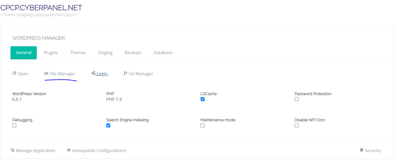Image resolution: width=397 pixels, height=162 pixels.
Task: Select the Git Manager branch icon
Action: point(125,73)
